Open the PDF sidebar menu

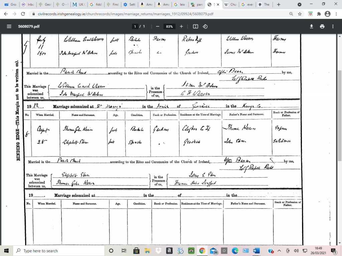click(x=9, y=26)
